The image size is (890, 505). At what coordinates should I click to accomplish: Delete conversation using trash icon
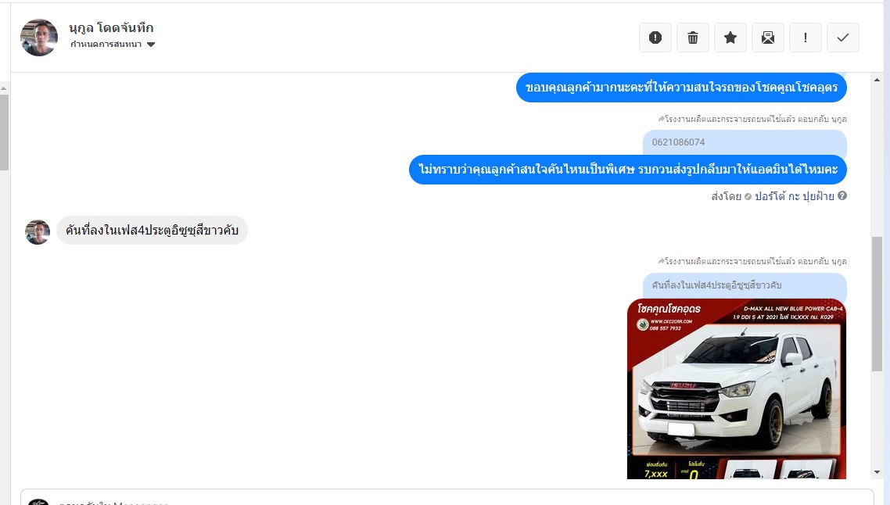click(692, 38)
